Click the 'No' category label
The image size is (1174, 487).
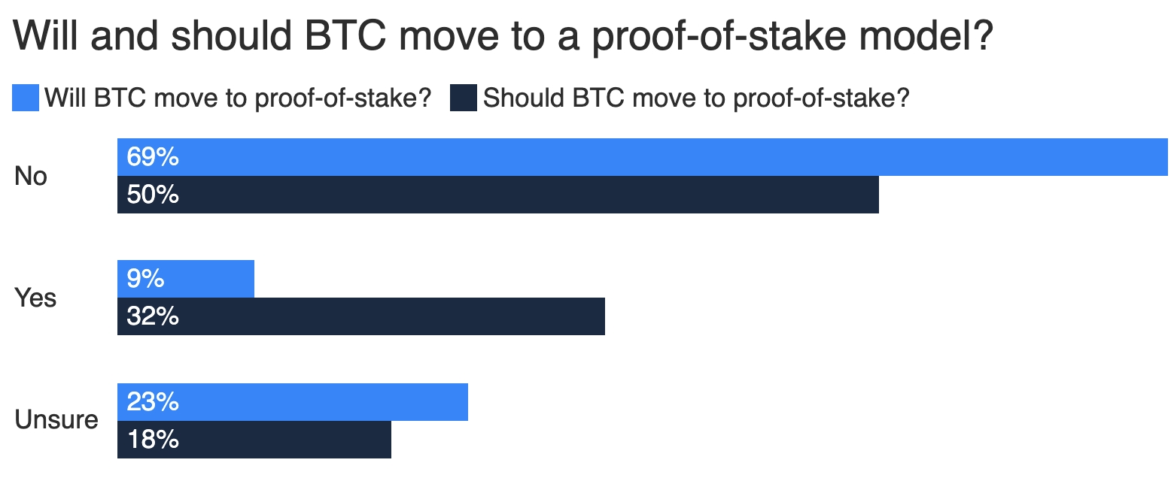[x=31, y=177]
